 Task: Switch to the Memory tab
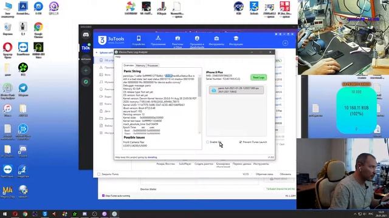(140, 65)
